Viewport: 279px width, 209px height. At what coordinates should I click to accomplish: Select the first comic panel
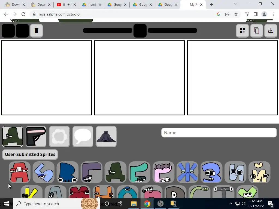pyautogui.click(x=46, y=78)
